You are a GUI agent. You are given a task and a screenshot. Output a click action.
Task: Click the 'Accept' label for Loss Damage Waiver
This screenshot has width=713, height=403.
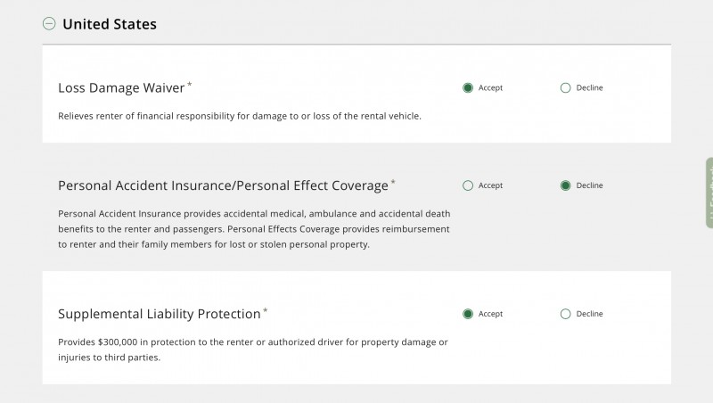pyautogui.click(x=490, y=87)
